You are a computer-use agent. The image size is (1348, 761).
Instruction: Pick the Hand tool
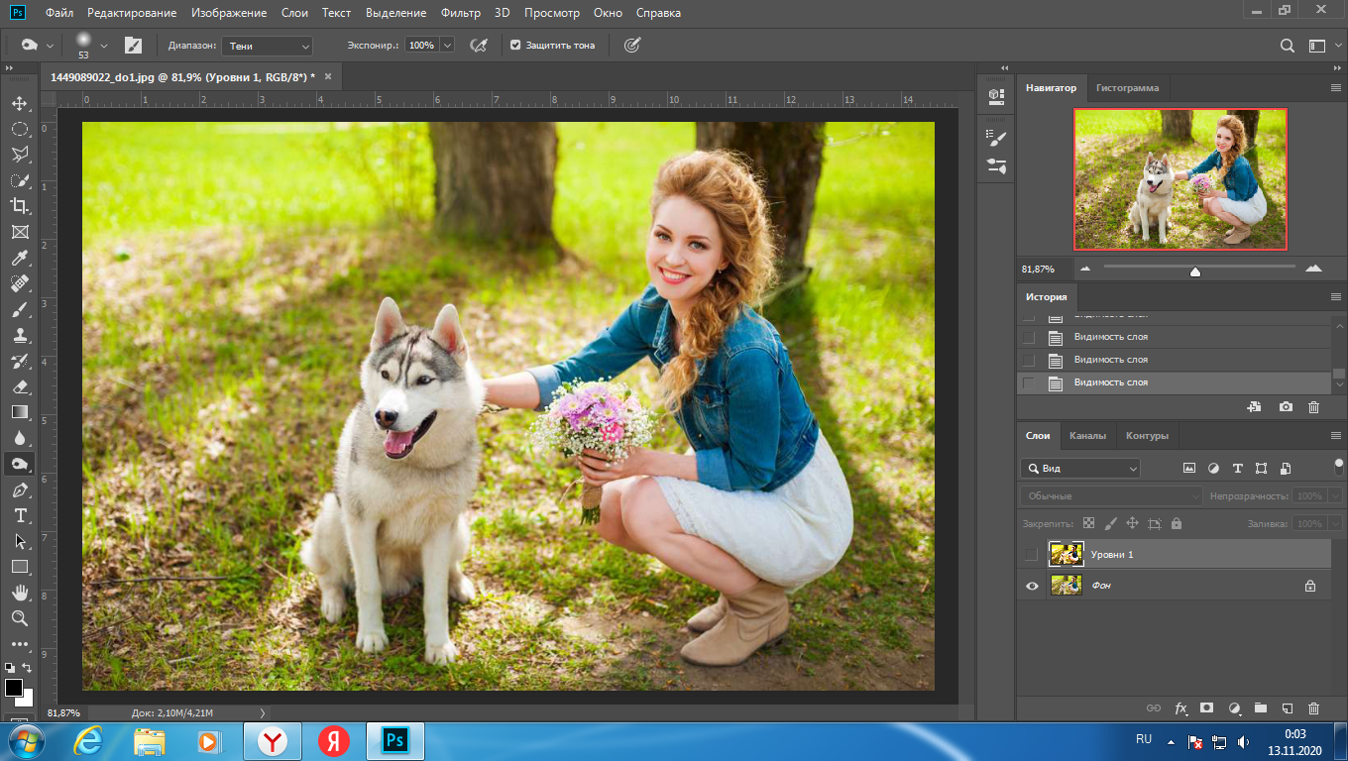tap(19, 593)
